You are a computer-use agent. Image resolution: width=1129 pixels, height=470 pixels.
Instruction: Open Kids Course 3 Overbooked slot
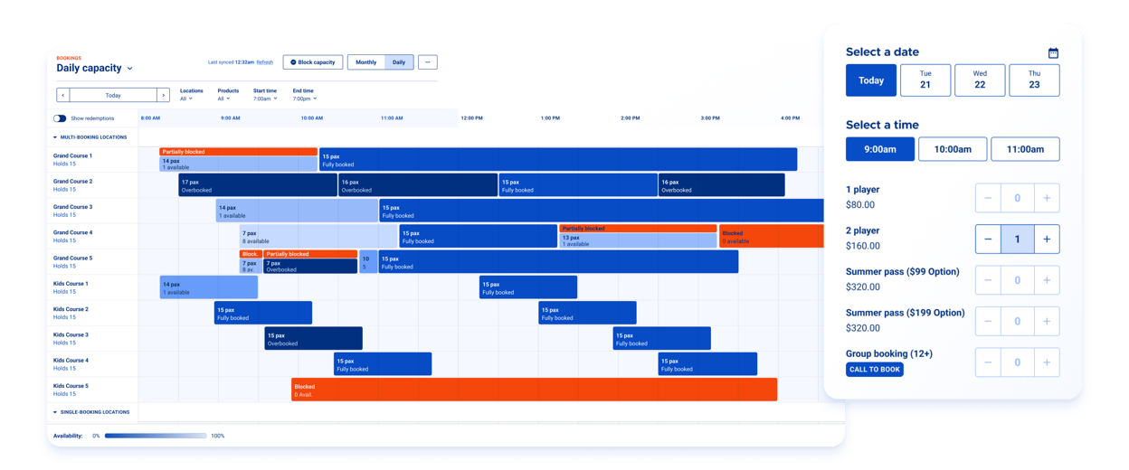[313, 339]
